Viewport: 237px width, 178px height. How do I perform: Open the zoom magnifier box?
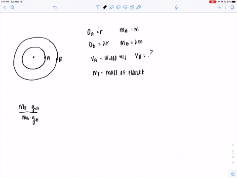click(233, 174)
